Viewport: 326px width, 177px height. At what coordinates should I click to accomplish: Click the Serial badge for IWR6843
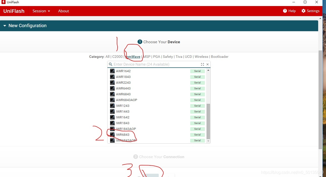(197, 135)
